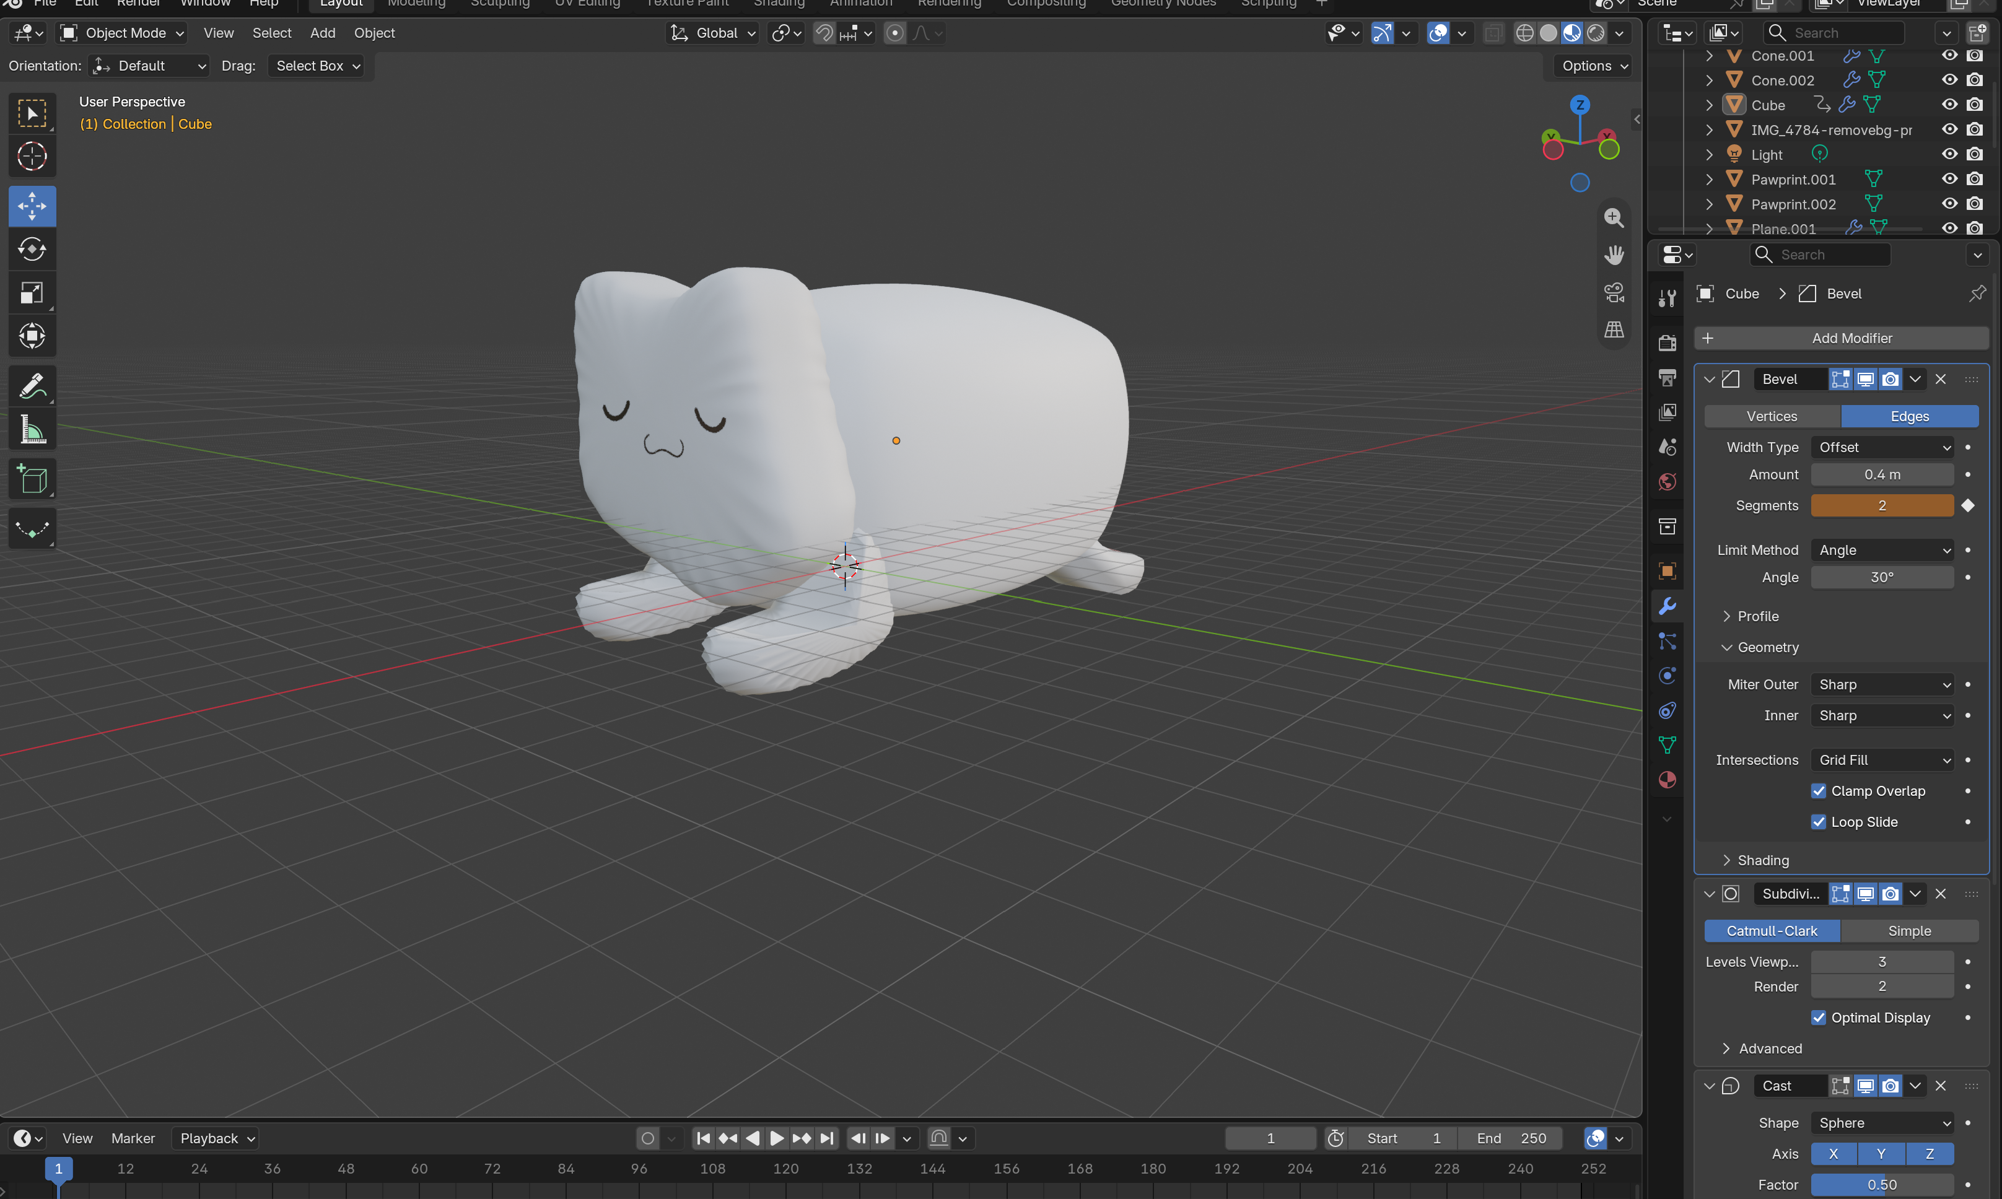The width and height of the screenshot is (2002, 1199).
Task: Select Vertices affect mode in Bevel
Action: (x=1772, y=416)
